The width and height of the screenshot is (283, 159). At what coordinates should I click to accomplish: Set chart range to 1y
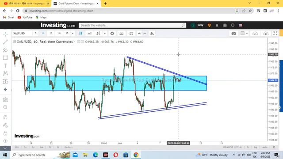(34, 147)
